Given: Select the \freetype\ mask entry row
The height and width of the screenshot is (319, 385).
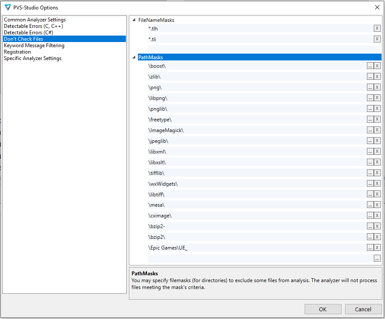Looking at the screenshot, I should (x=215, y=119).
